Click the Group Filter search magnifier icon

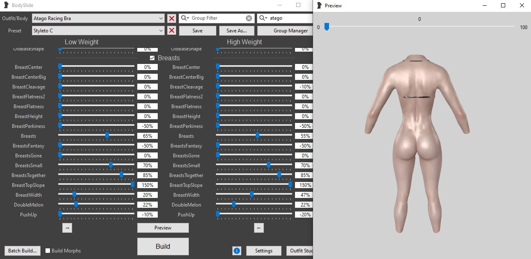pos(184,18)
